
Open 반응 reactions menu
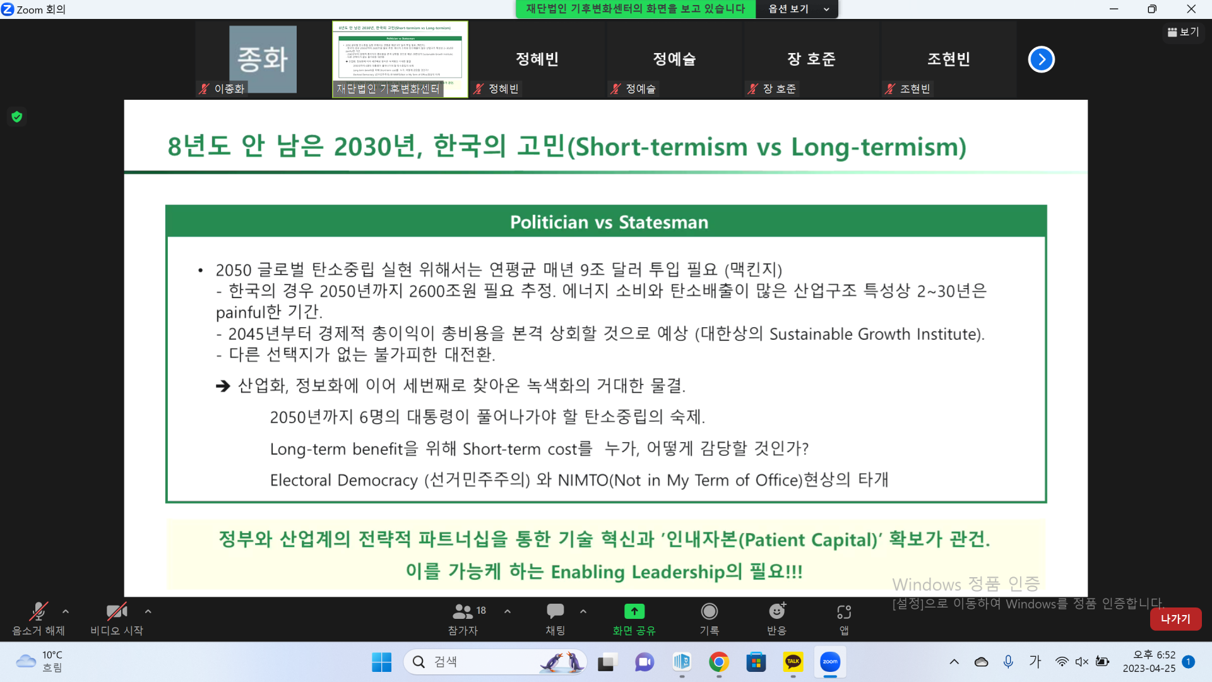click(777, 618)
